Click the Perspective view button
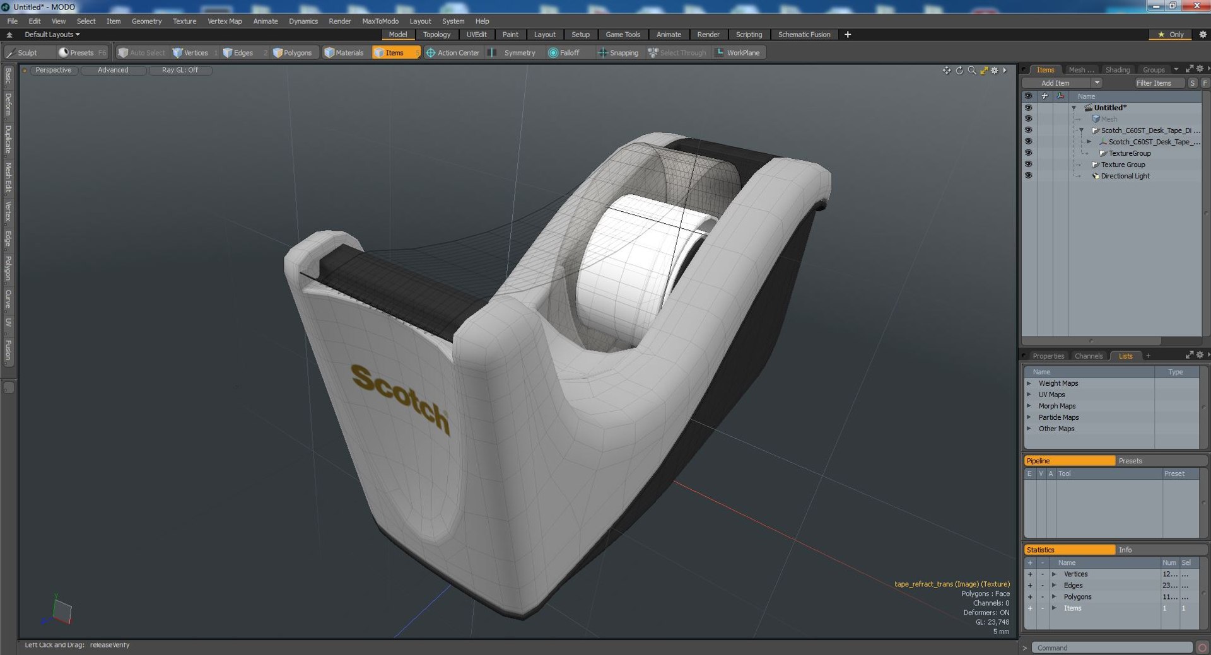The height and width of the screenshot is (655, 1211). (53, 70)
